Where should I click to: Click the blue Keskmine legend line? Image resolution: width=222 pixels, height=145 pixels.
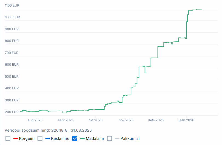click(x=47, y=138)
